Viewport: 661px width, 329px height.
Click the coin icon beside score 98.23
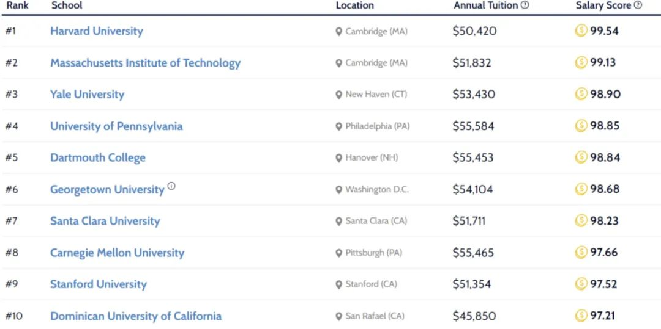pyautogui.click(x=581, y=221)
